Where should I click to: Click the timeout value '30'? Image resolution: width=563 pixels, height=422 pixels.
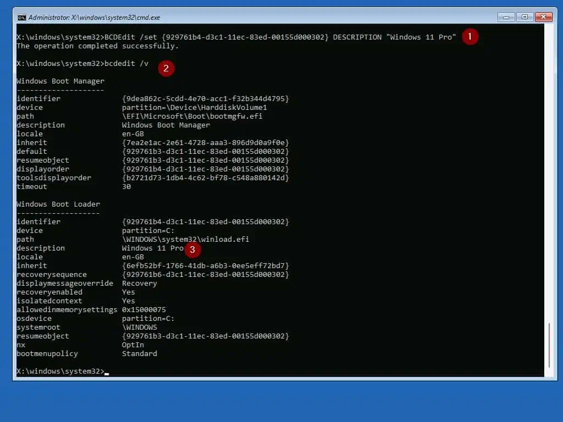[x=126, y=187]
